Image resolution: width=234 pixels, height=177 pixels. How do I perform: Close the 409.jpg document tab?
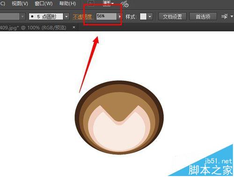74,27
